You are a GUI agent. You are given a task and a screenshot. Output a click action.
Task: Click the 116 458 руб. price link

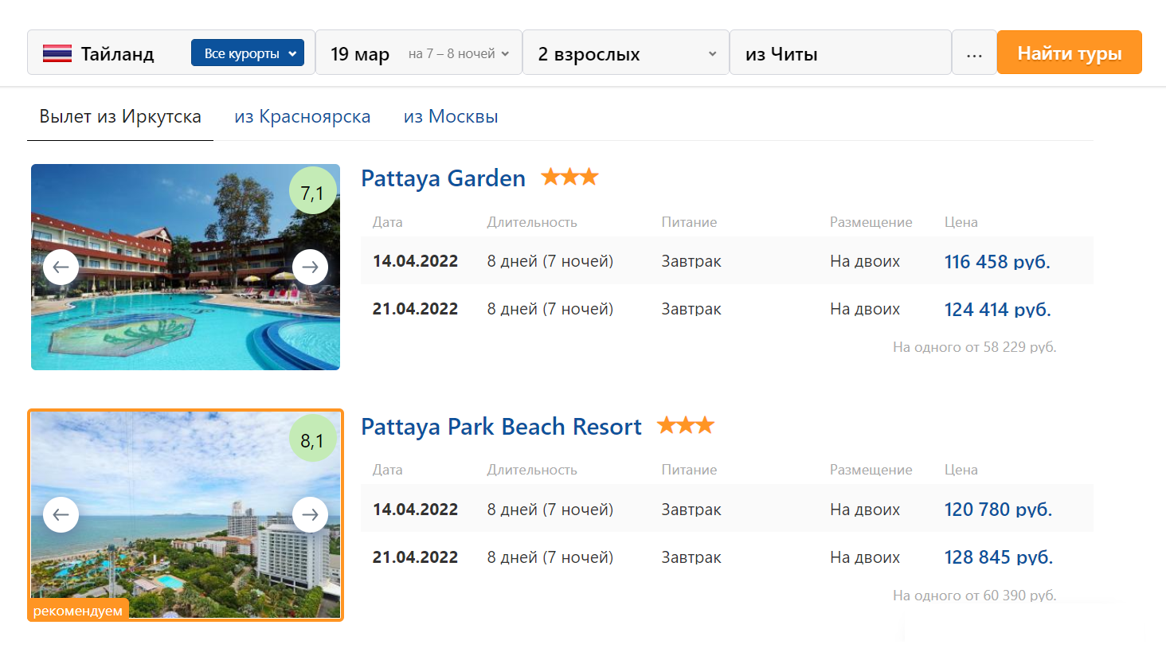pyautogui.click(x=997, y=261)
